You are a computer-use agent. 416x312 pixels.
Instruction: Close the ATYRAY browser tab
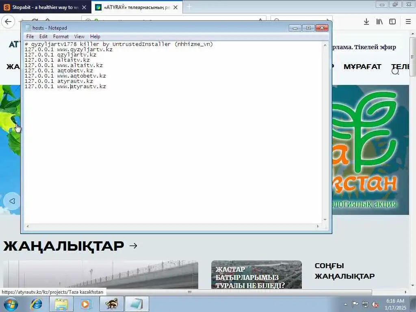coord(175,7)
